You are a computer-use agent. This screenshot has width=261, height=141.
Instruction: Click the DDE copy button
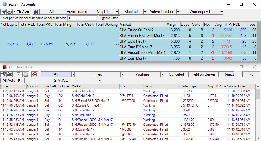click(x=23, y=12)
